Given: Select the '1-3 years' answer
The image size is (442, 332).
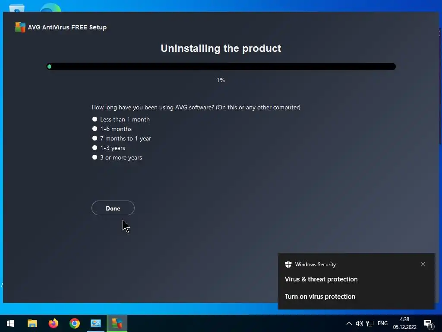Looking at the screenshot, I should coord(95,148).
